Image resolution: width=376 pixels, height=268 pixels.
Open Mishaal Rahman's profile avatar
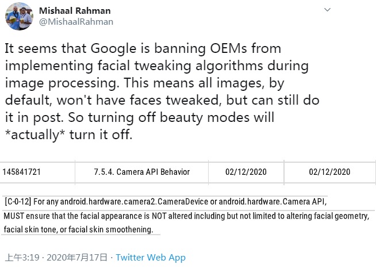tap(18, 17)
